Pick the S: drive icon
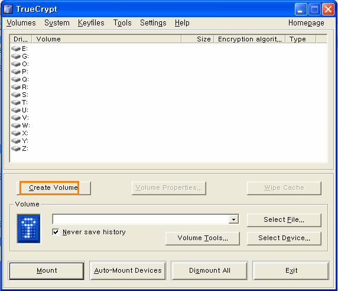 (16, 95)
